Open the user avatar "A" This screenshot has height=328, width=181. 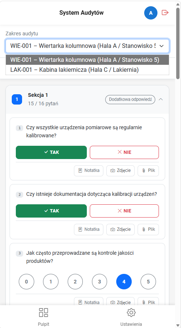151,13
